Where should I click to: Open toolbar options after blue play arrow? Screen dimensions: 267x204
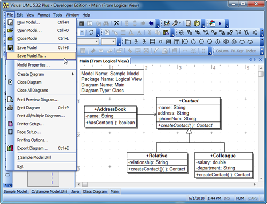click(227, 23)
